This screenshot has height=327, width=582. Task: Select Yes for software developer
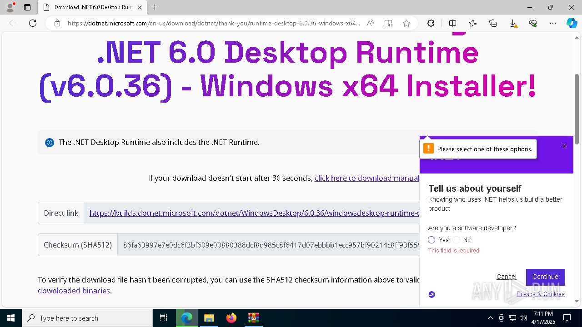point(431,240)
